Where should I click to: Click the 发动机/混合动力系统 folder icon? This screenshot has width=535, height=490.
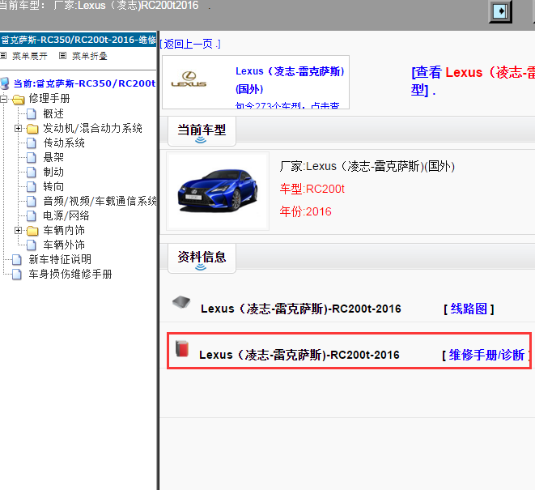pos(32,129)
